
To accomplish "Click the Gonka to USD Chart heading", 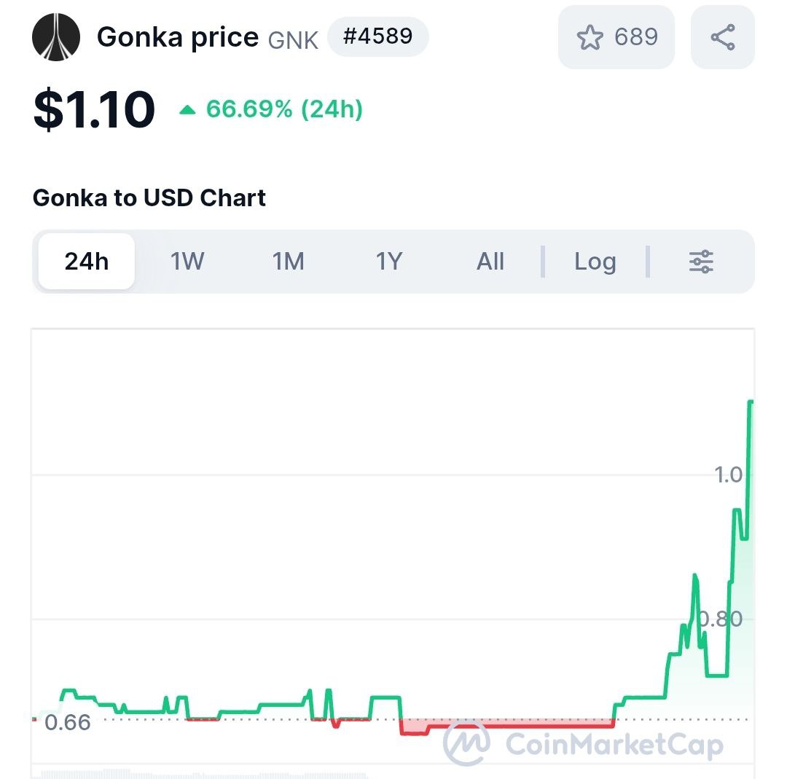I will click(x=149, y=198).
